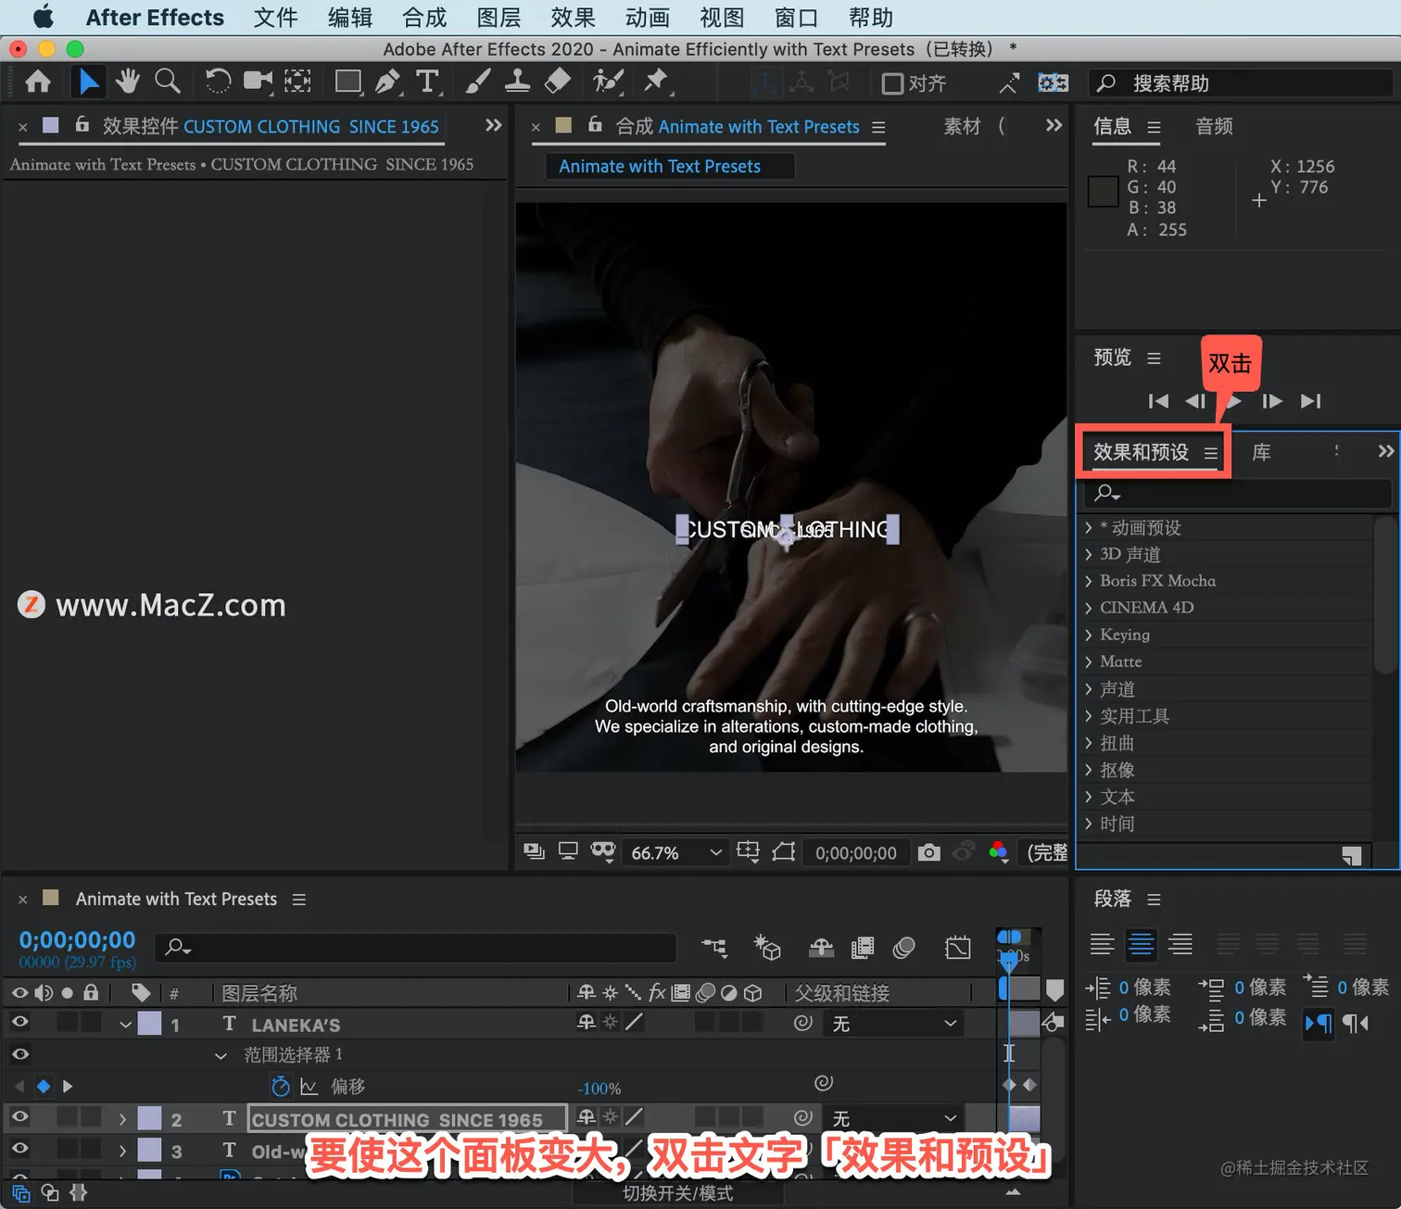Expand CINEMA 4D category
The image size is (1401, 1209).
(x=1089, y=609)
